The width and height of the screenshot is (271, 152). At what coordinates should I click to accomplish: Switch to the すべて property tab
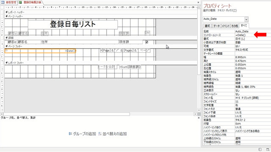point(244,26)
